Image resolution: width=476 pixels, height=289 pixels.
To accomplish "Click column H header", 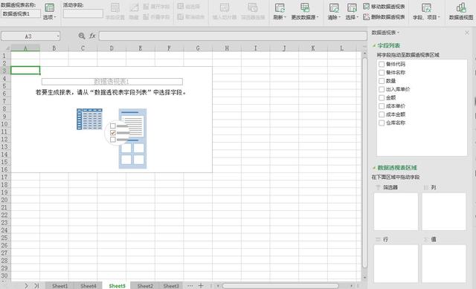I will [227, 48].
